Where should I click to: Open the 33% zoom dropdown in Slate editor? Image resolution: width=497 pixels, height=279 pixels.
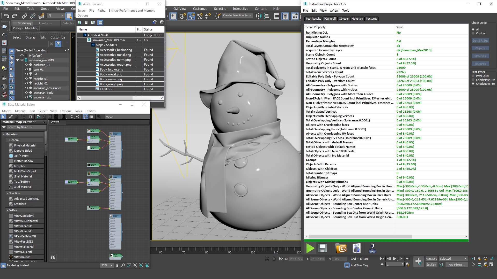[107, 265]
